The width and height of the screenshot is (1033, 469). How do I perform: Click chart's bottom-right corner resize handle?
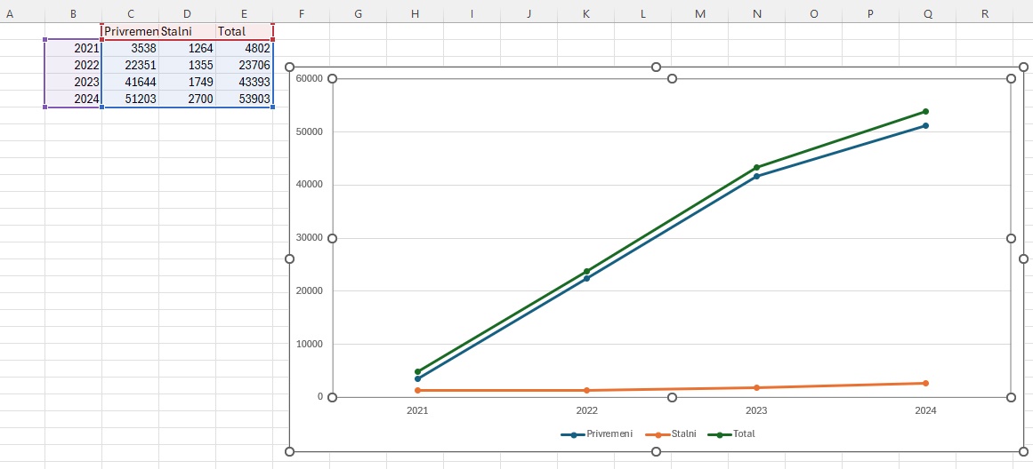click(x=1023, y=451)
